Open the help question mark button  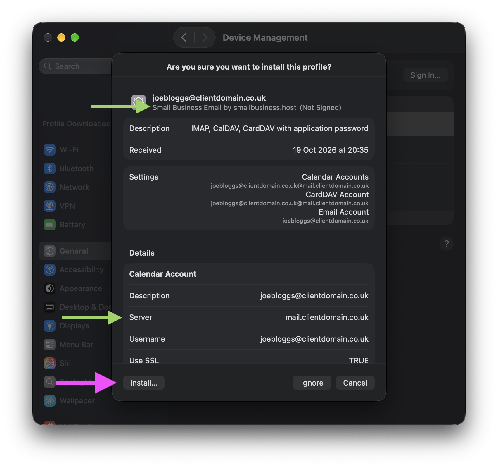[x=446, y=244]
